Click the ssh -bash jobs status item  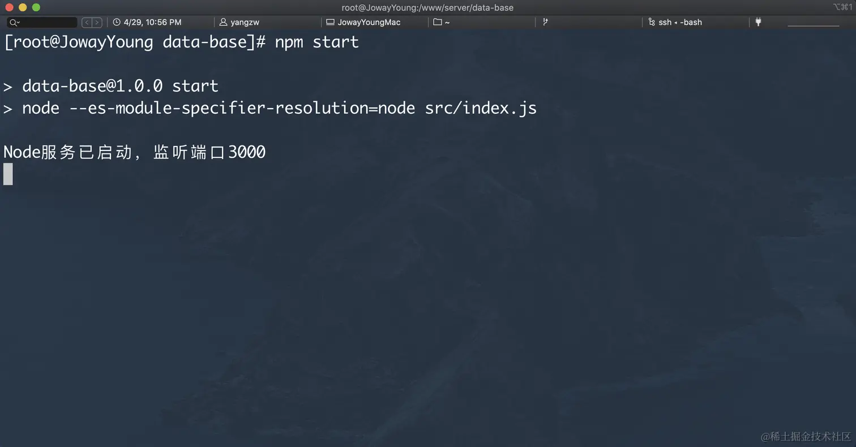(680, 23)
